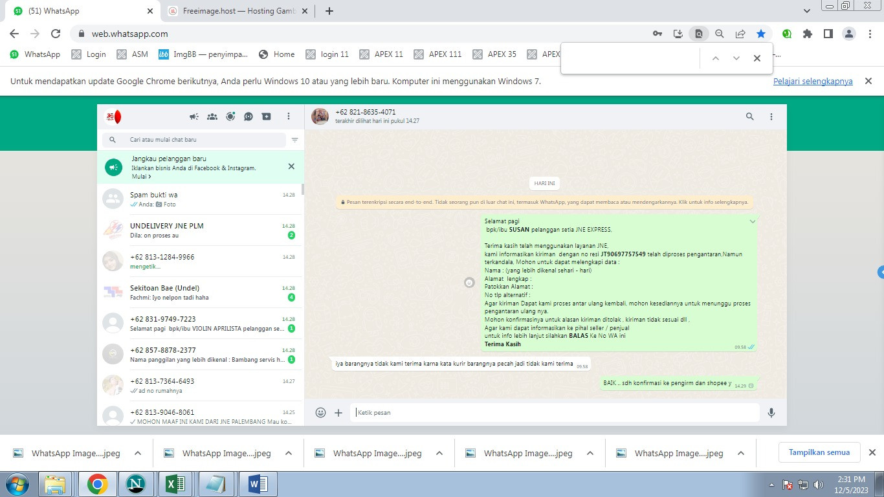Open chat with +62 813-9046-8061
The height and width of the screenshot is (497, 884).
coord(199,414)
